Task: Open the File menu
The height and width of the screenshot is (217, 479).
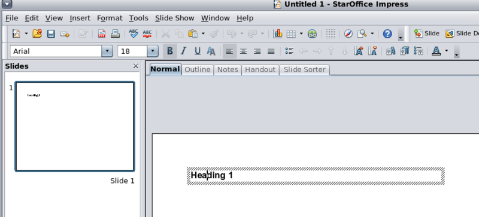Action: pyautogui.click(x=11, y=18)
